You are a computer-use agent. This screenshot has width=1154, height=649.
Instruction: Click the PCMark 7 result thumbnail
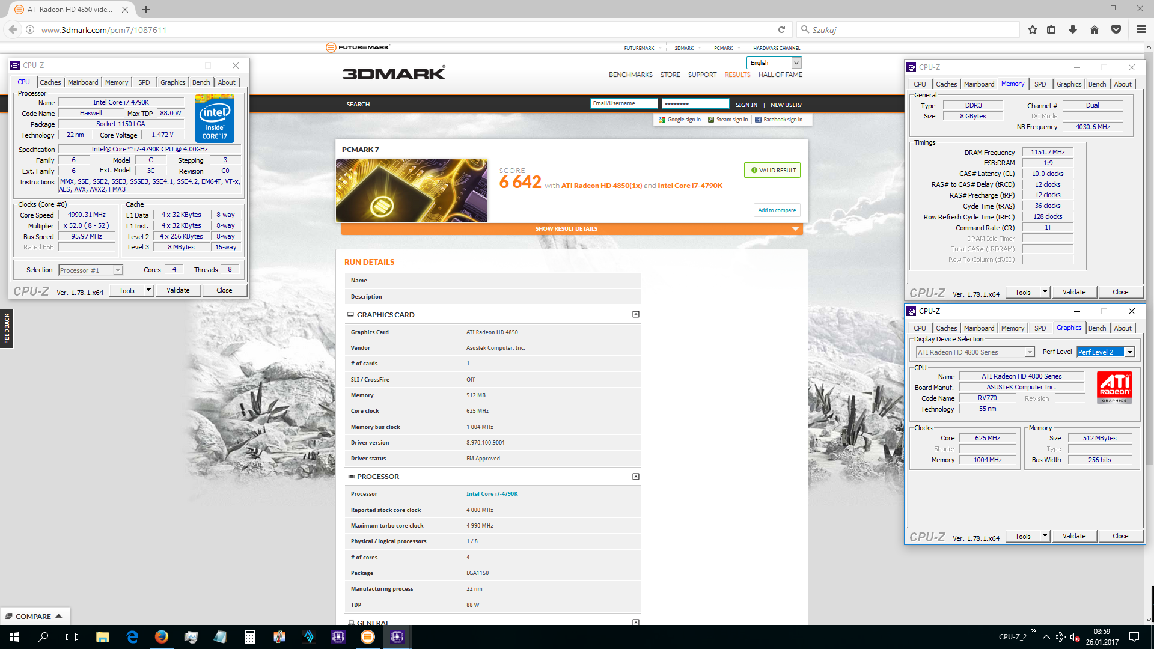point(412,190)
